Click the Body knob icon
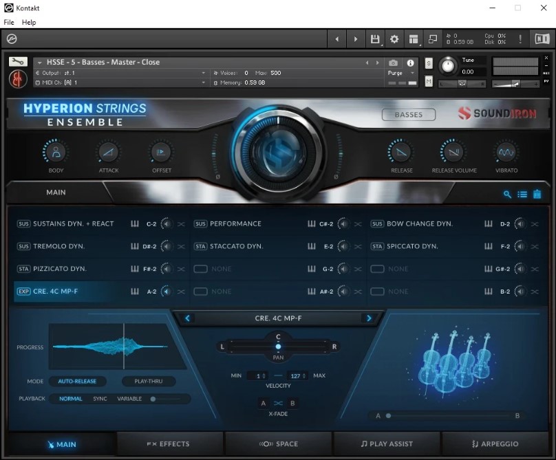This screenshot has height=460, width=556. [x=56, y=152]
